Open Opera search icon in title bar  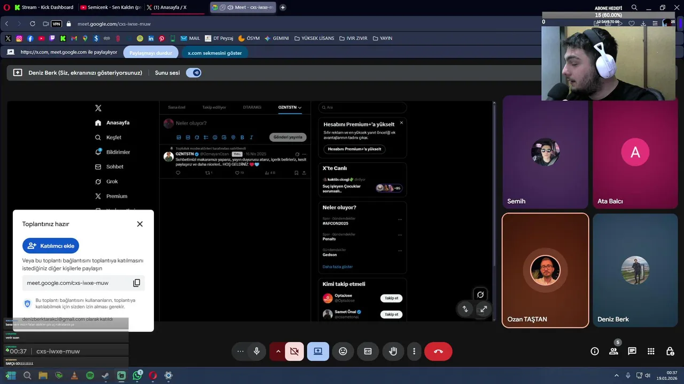click(x=634, y=7)
